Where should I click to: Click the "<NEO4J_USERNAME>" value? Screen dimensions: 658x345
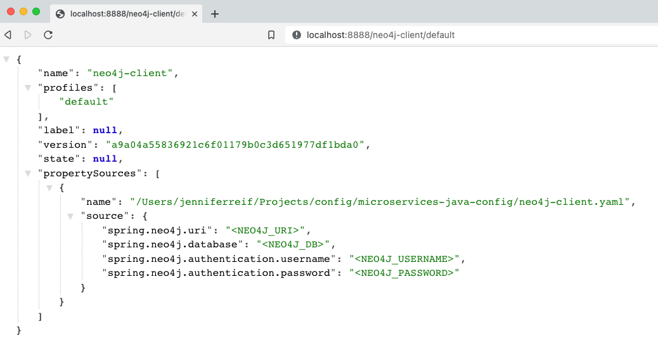point(404,259)
